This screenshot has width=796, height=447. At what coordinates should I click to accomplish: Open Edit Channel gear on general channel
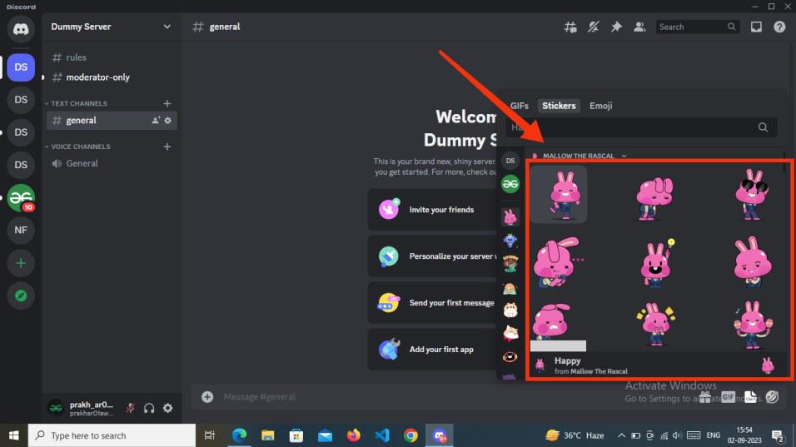click(x=168, y=120)
